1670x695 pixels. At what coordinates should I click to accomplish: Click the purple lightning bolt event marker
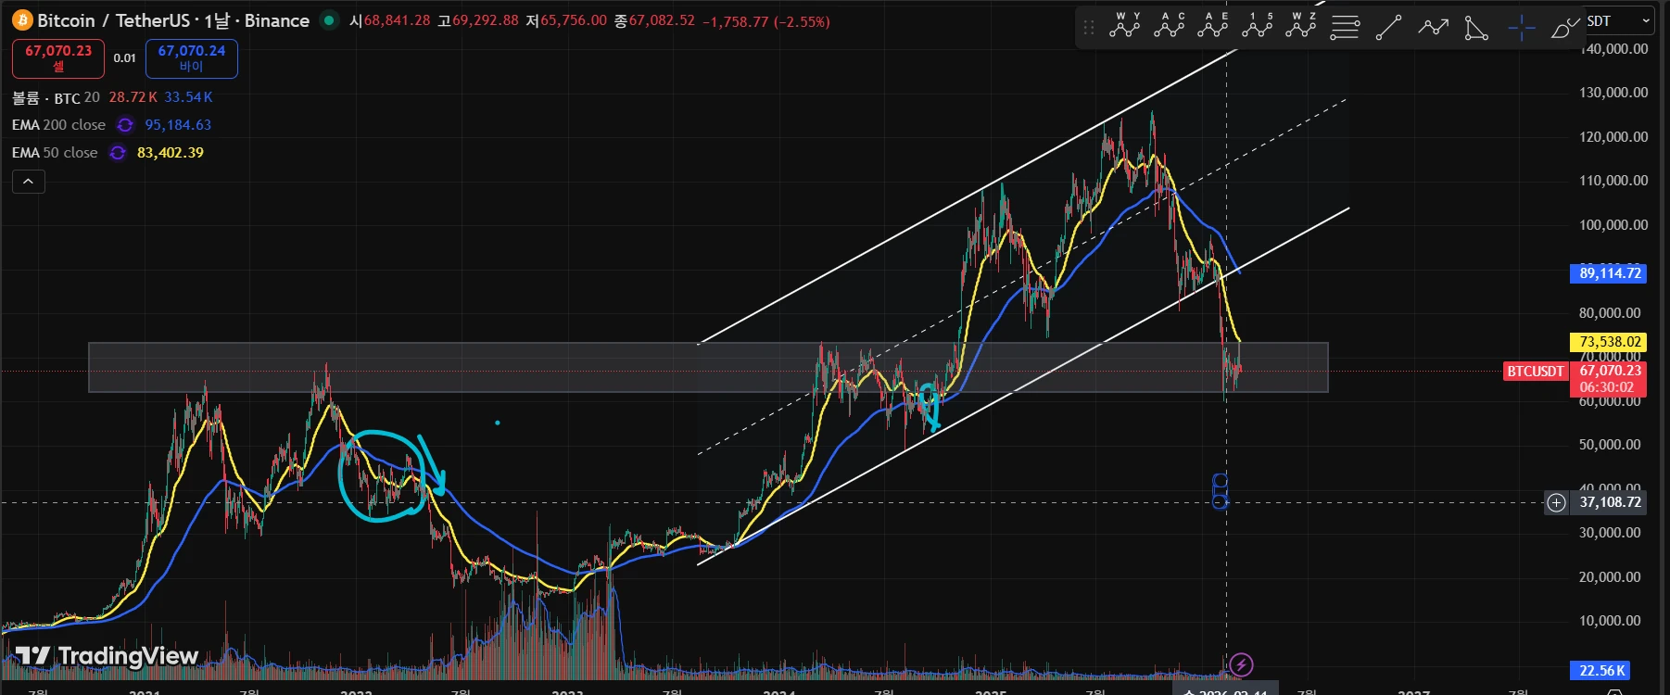(x=1241, y=664)
